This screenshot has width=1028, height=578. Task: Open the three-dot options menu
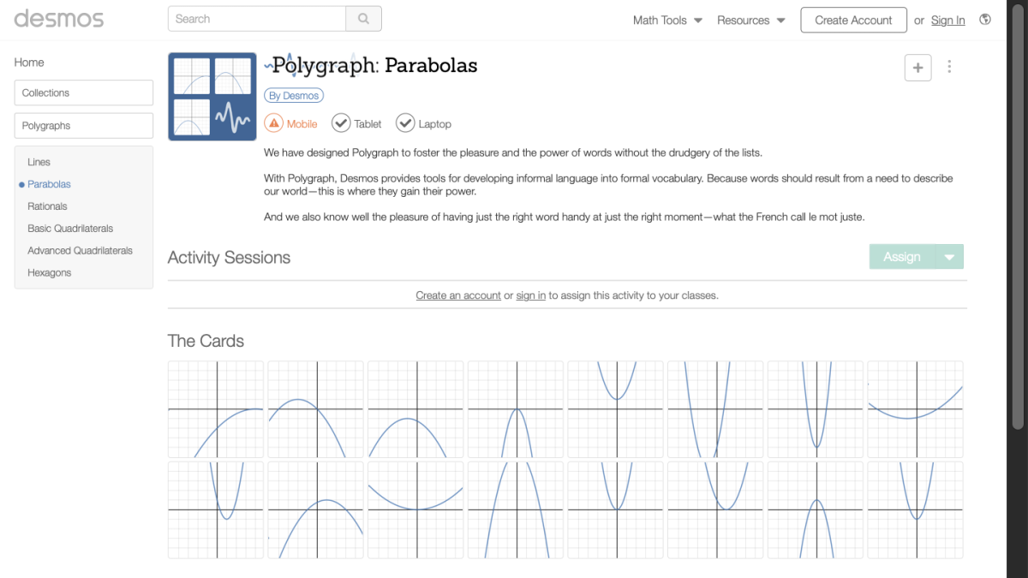pos(949,67)
